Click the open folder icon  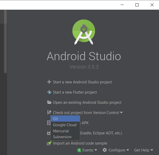[x=49, y=102]
